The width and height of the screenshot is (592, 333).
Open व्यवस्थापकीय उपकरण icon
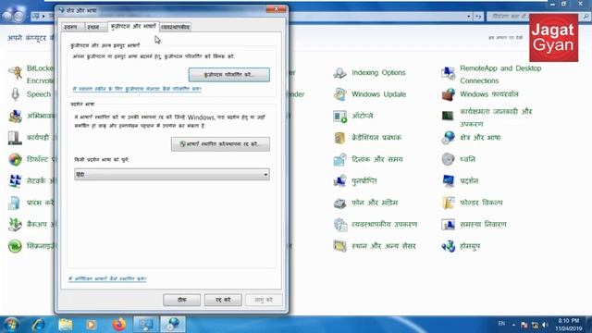339,225
